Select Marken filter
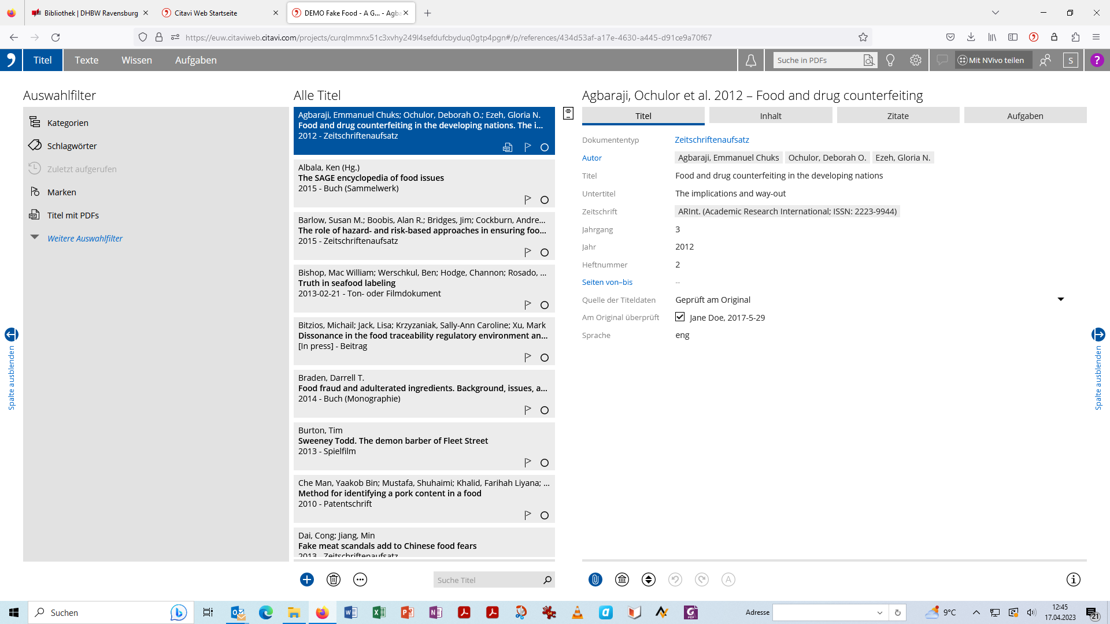 pos(61,192)
